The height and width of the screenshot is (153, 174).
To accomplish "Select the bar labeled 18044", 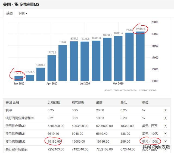I will click(x=63, y=63).
